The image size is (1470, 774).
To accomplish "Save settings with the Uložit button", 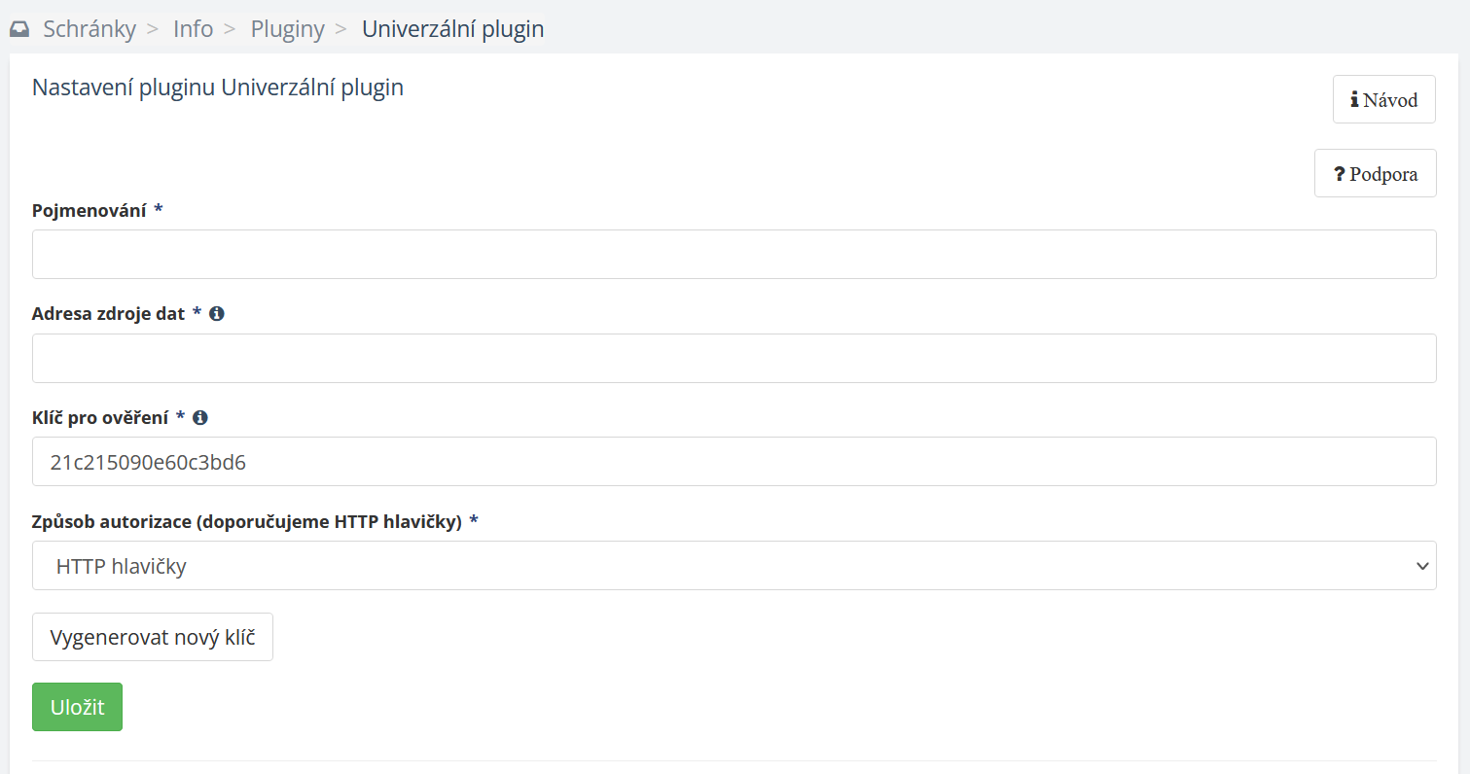I will click(77, 707).
